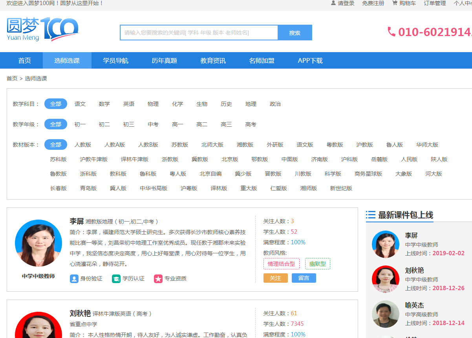Select 全部 for 教学年级 filter
This screenshot has width=472, height=338.
coord(56,124)
